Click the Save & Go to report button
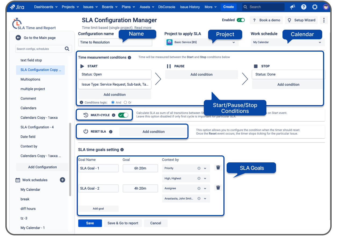Viewport: 337px width, 241px height. 123,223
